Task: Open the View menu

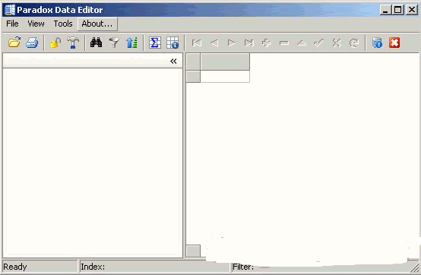Action: (x=36, y=24)
